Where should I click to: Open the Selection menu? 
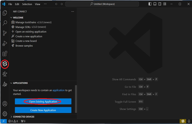point(27,4)
